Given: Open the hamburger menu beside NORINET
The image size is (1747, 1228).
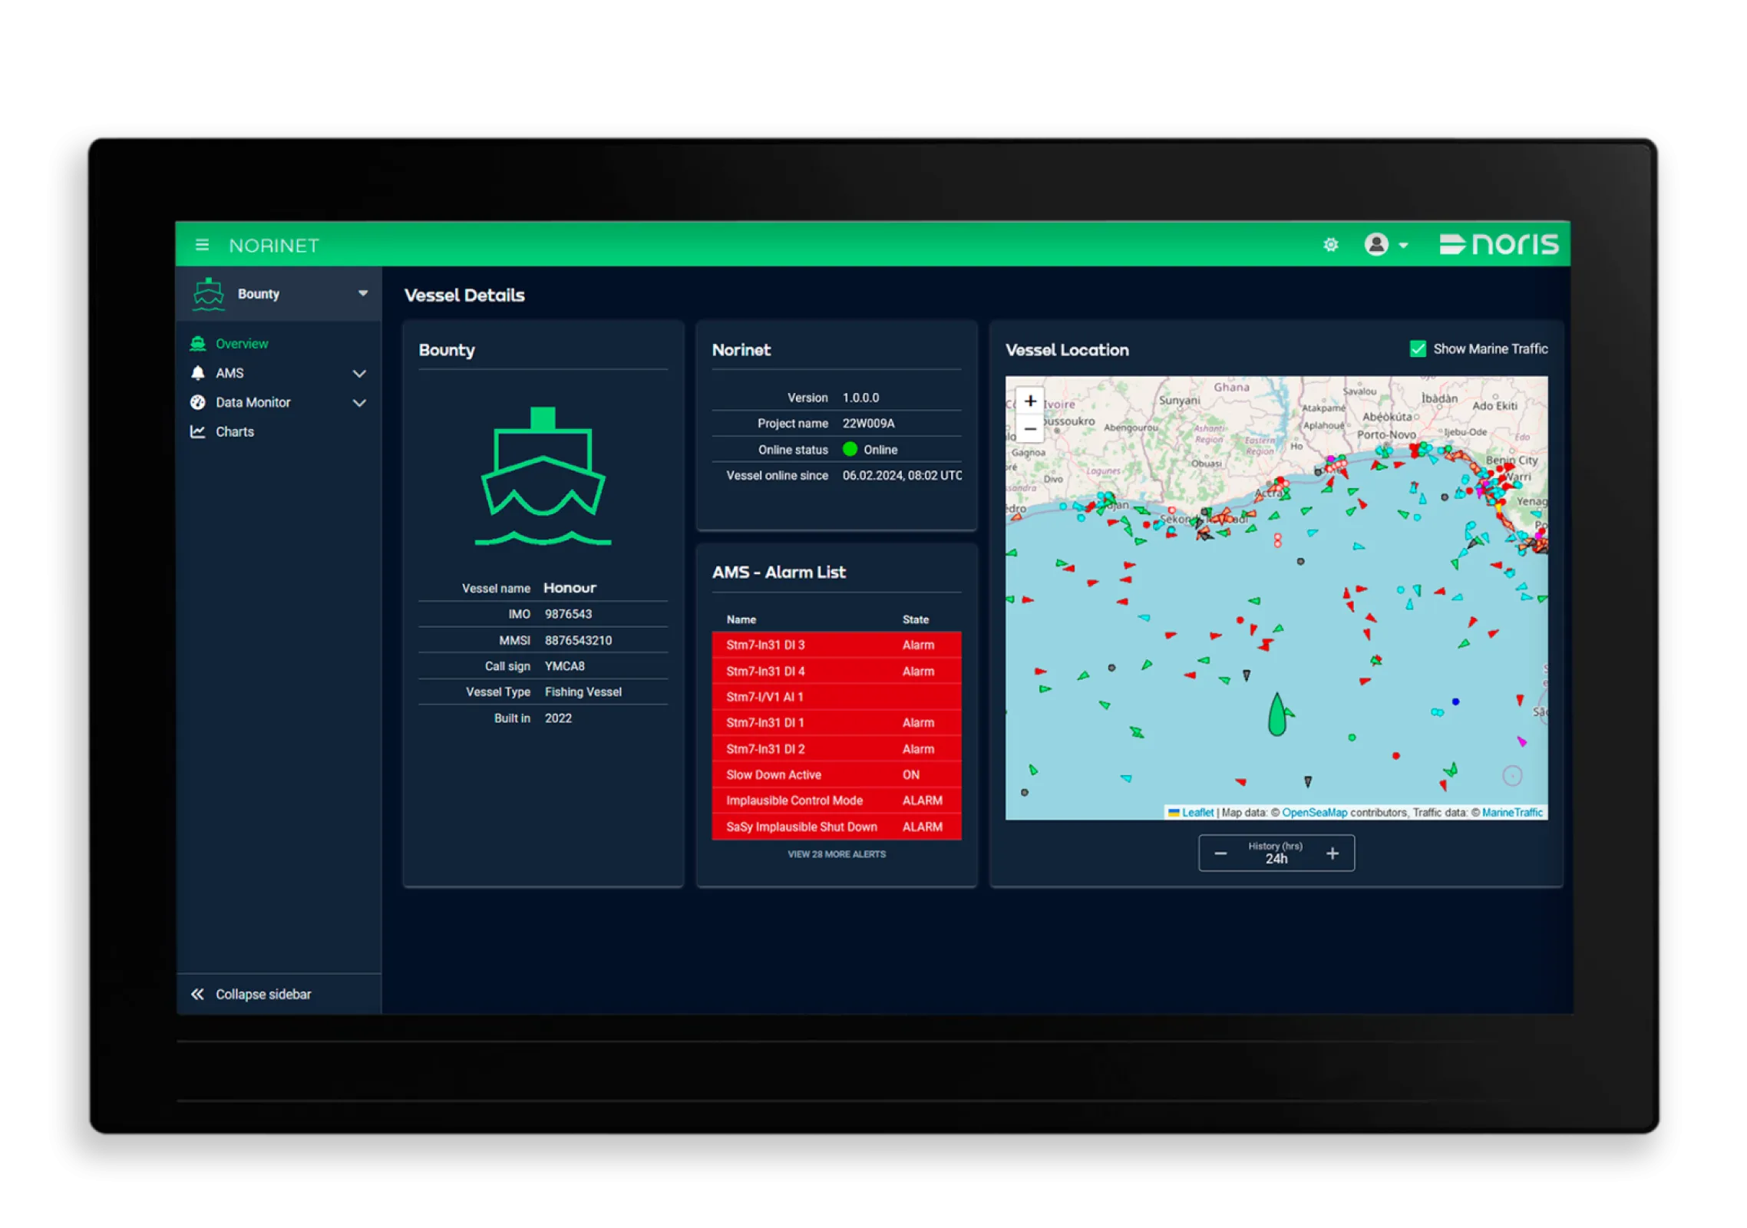Looking at the screenshot, I should (202, 244).
